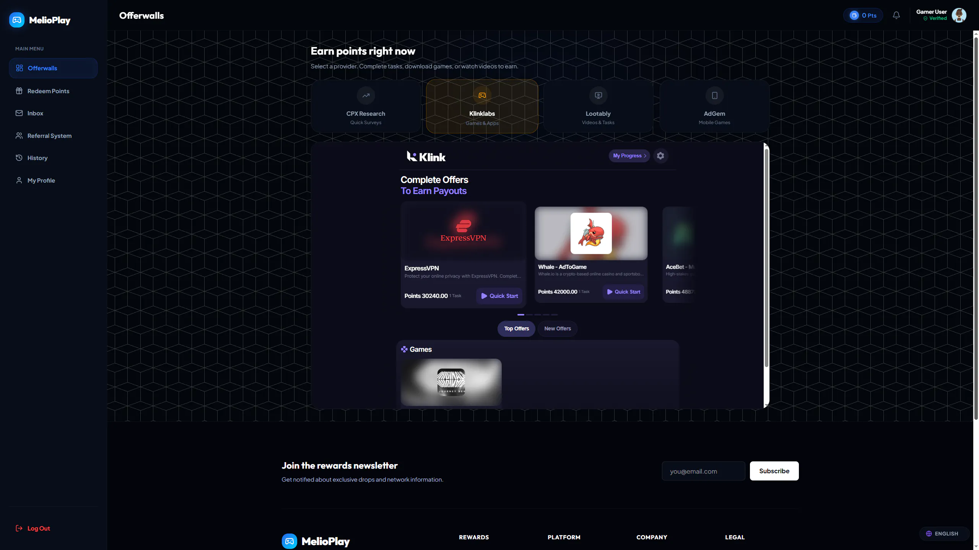979x550 pixels.
Task: Click the Verified status badge
Action: pyautogui.click(x=935, y=18)
